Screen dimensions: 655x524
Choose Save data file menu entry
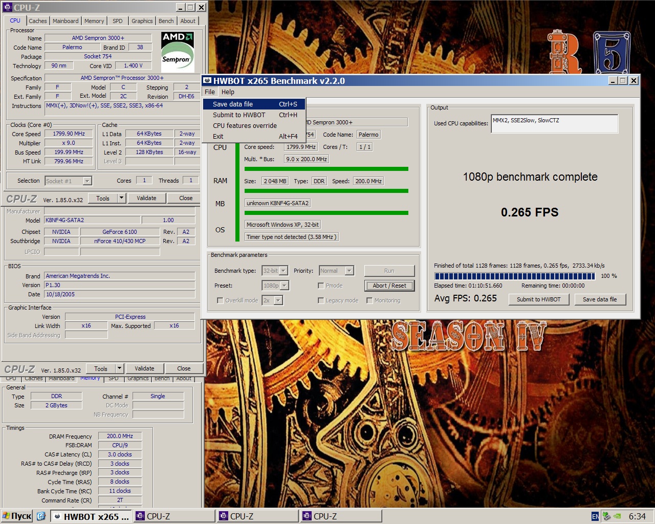pos(254,104)
